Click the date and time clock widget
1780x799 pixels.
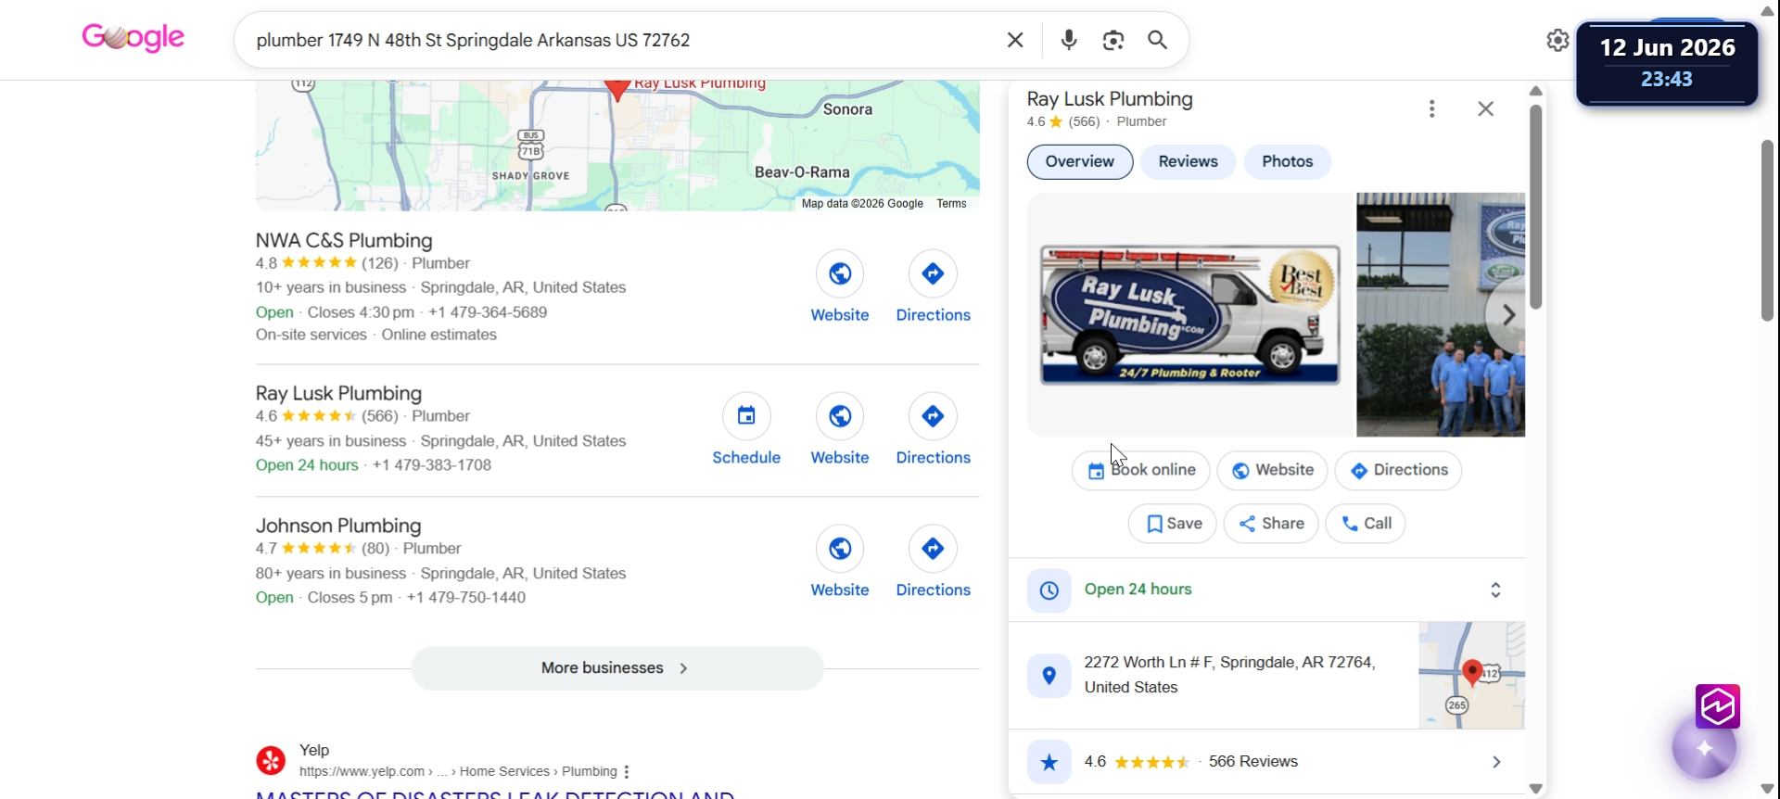point(1667,63)
